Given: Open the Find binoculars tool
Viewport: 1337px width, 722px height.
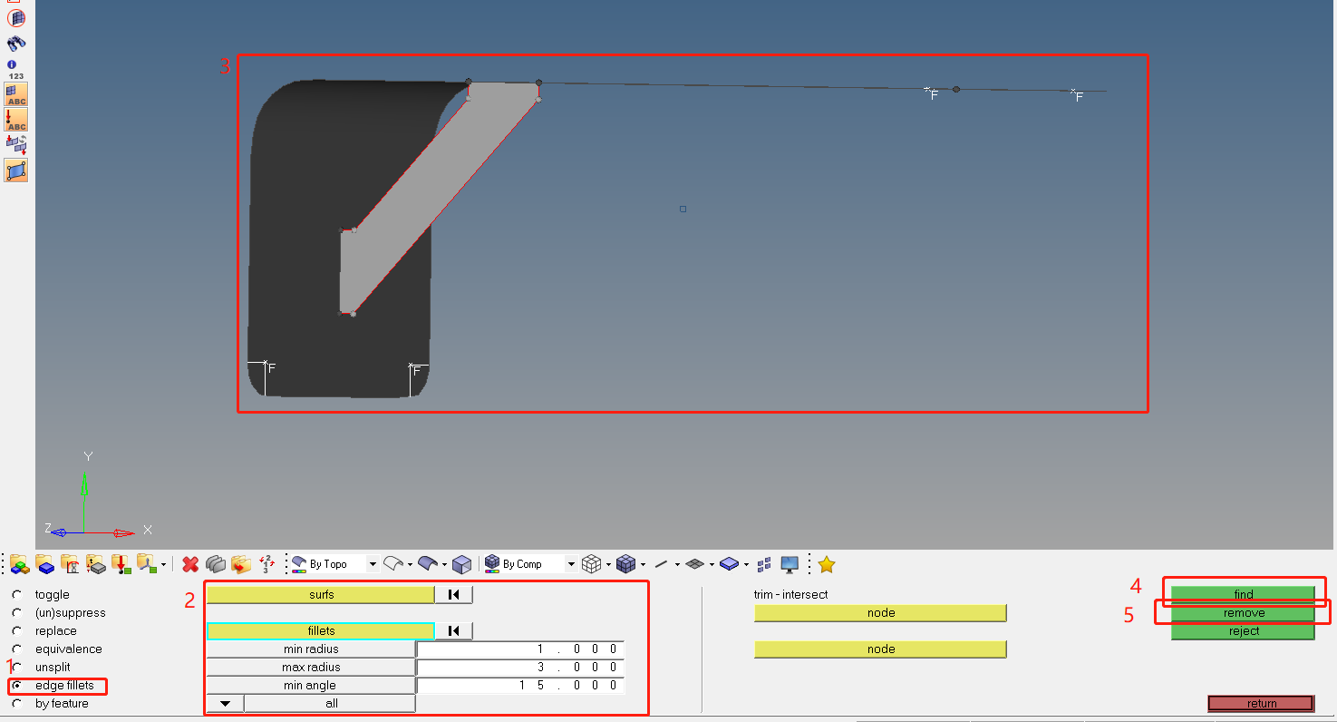Looking at the screenshot, I should (x=16, y=43).
